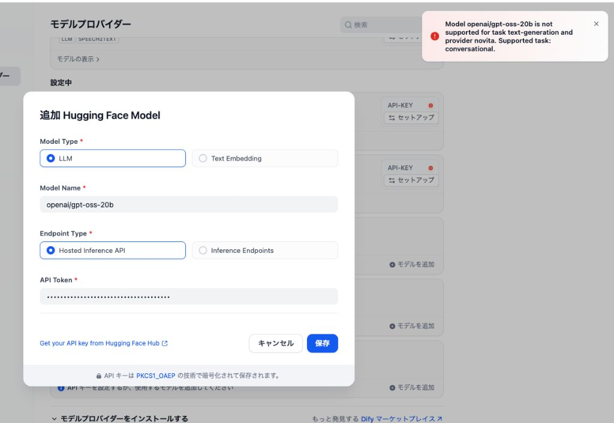Click the plus icon beside モデルを追加
The height and width of the screenshot is (423, 614).
[x=392, y=264]
